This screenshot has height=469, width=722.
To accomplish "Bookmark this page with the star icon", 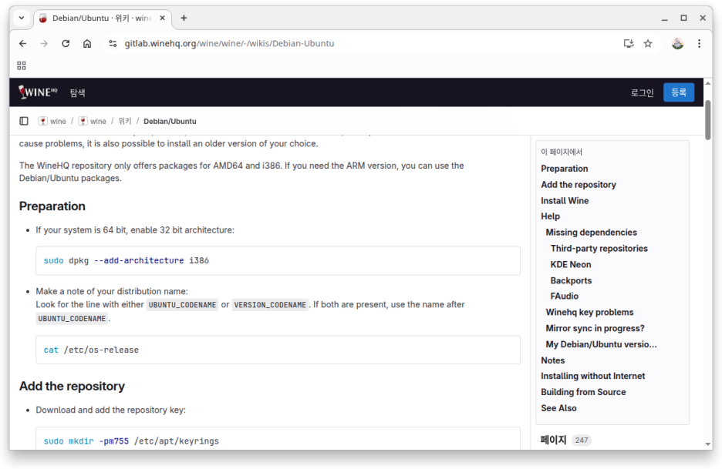I will [648, 44].
